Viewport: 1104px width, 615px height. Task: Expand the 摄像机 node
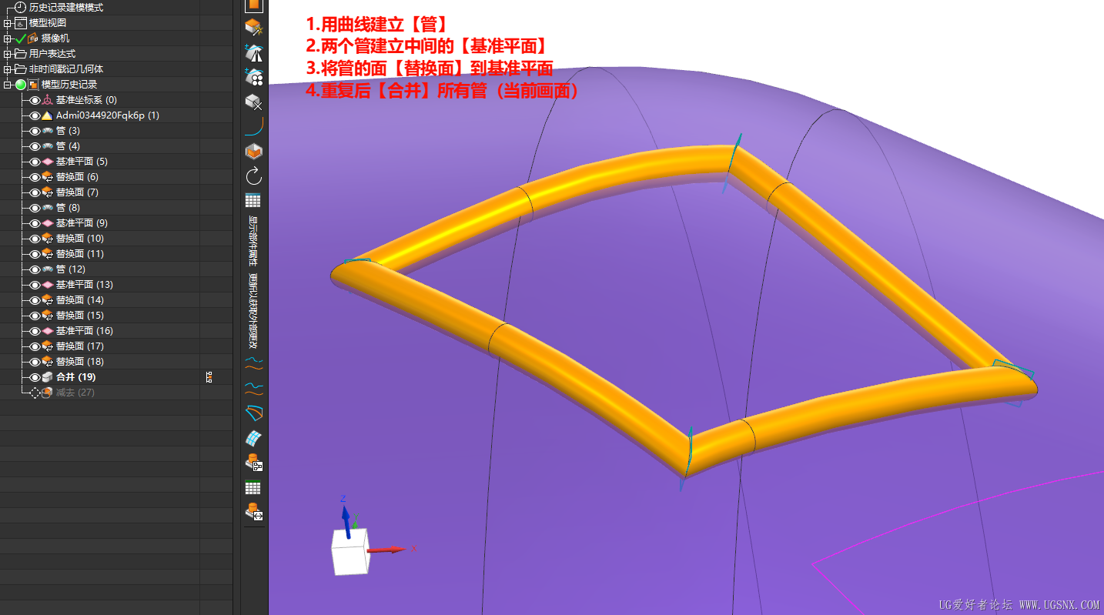point(7,38)
